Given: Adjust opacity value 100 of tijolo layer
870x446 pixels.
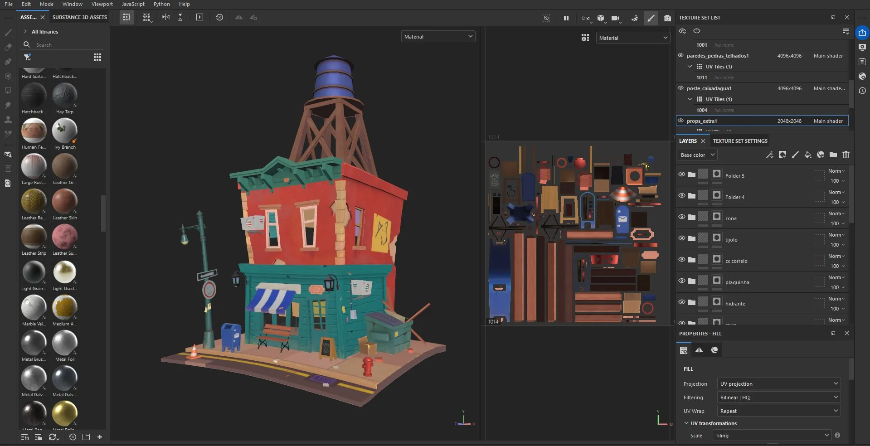Looking at the screenshot, I should [837, 245].
